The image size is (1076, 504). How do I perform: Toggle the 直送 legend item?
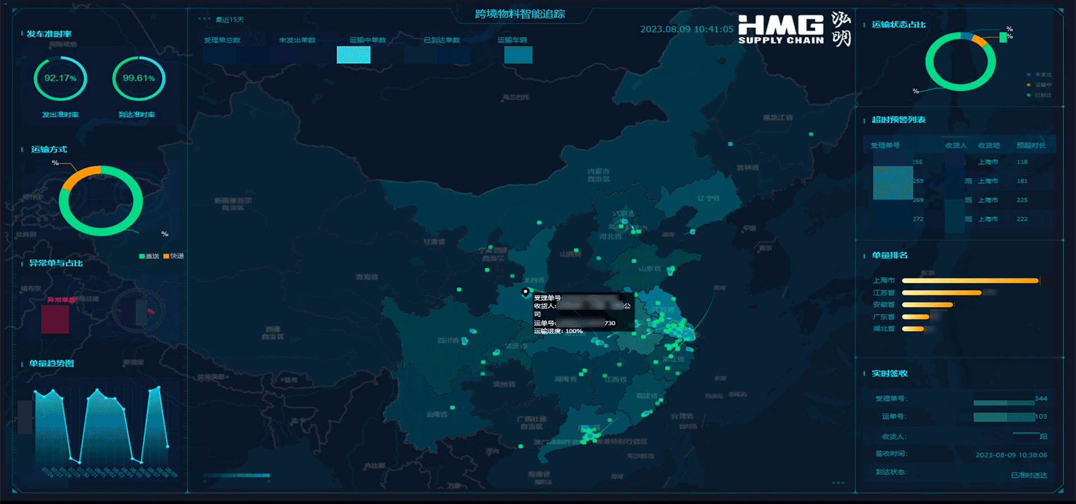[149, 256]
